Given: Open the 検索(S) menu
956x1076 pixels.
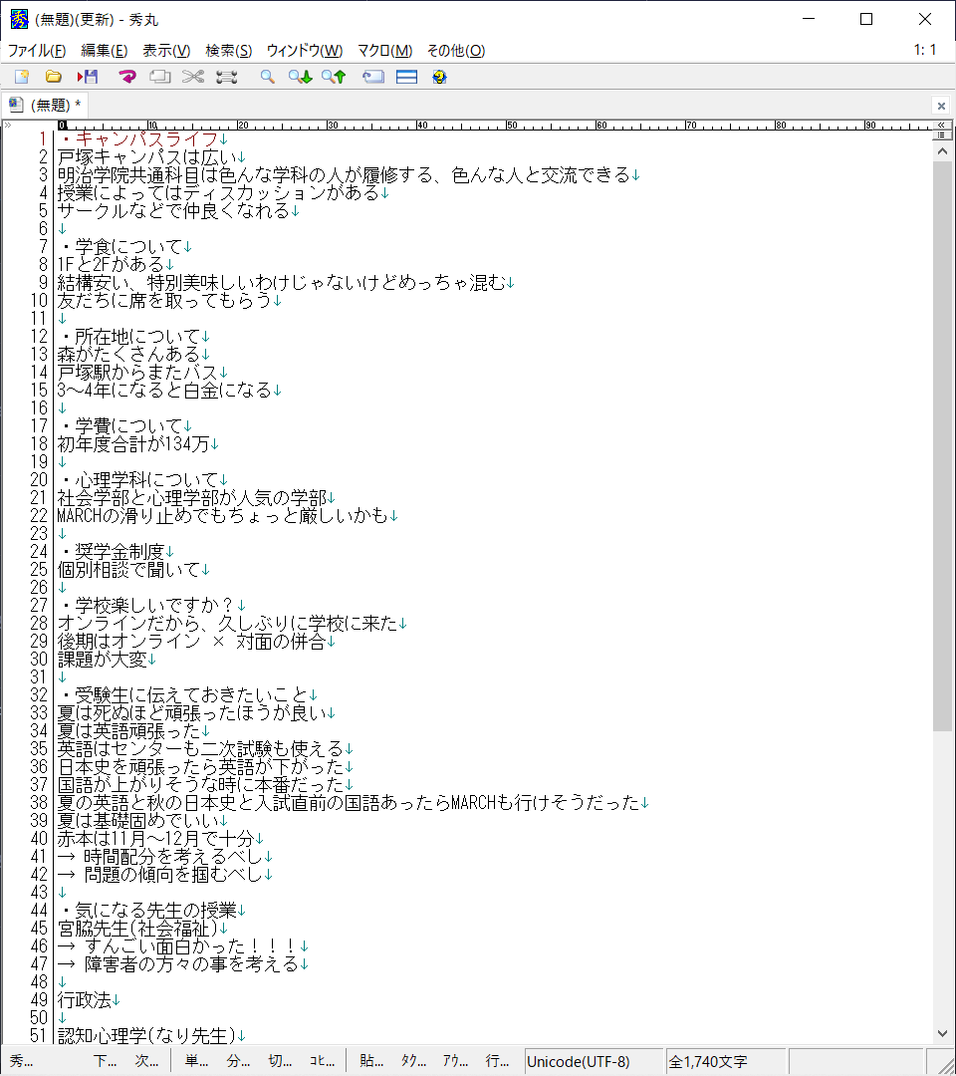Looking at the screenshot, I should tap(228, 51).
